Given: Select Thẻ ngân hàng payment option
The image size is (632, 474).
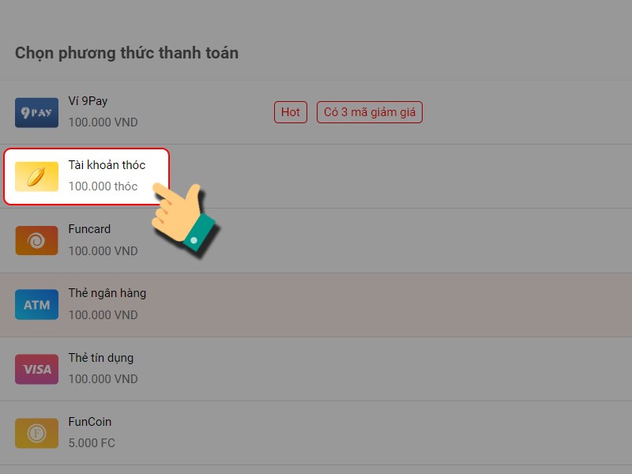Looking at the screenshot, I should click(x=107, y=293).
